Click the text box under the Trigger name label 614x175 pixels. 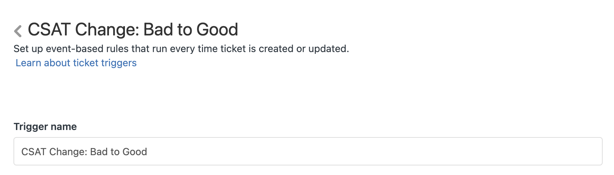pos(308,151)
